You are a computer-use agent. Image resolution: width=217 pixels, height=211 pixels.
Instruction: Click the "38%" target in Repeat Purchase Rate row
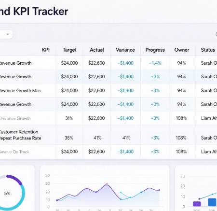tap(69, 138)
